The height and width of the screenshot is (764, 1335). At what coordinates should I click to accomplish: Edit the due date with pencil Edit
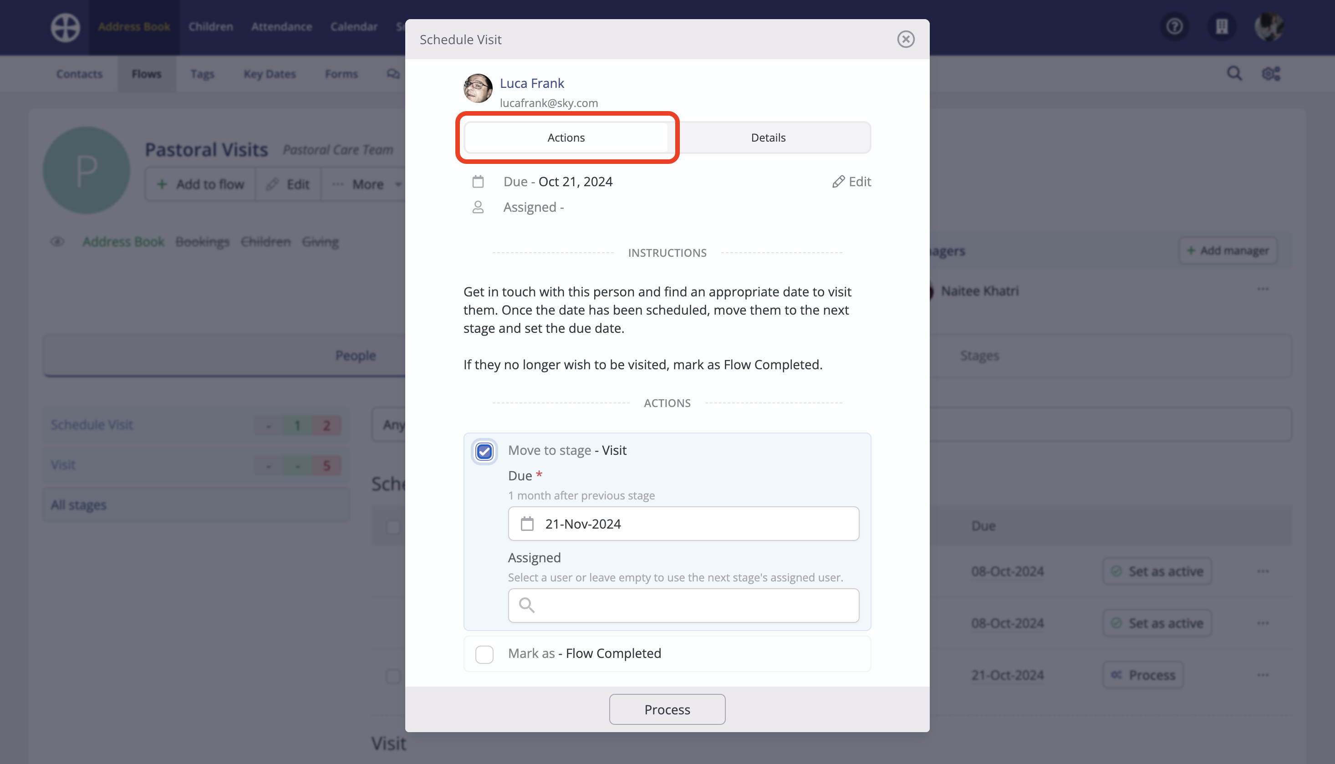pyautogui.click(x=851, y=182)
